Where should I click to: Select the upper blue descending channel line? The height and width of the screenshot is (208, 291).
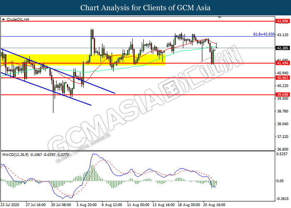(x=58, y=71)
